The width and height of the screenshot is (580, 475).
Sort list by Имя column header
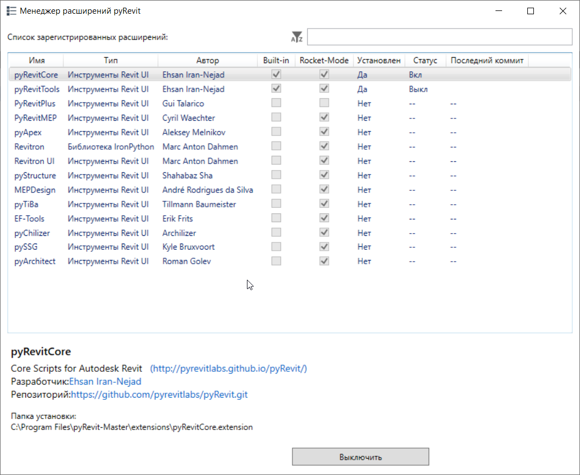36,60
